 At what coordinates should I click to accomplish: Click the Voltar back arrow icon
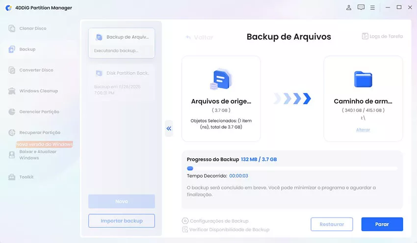click(x=188, y=37)
